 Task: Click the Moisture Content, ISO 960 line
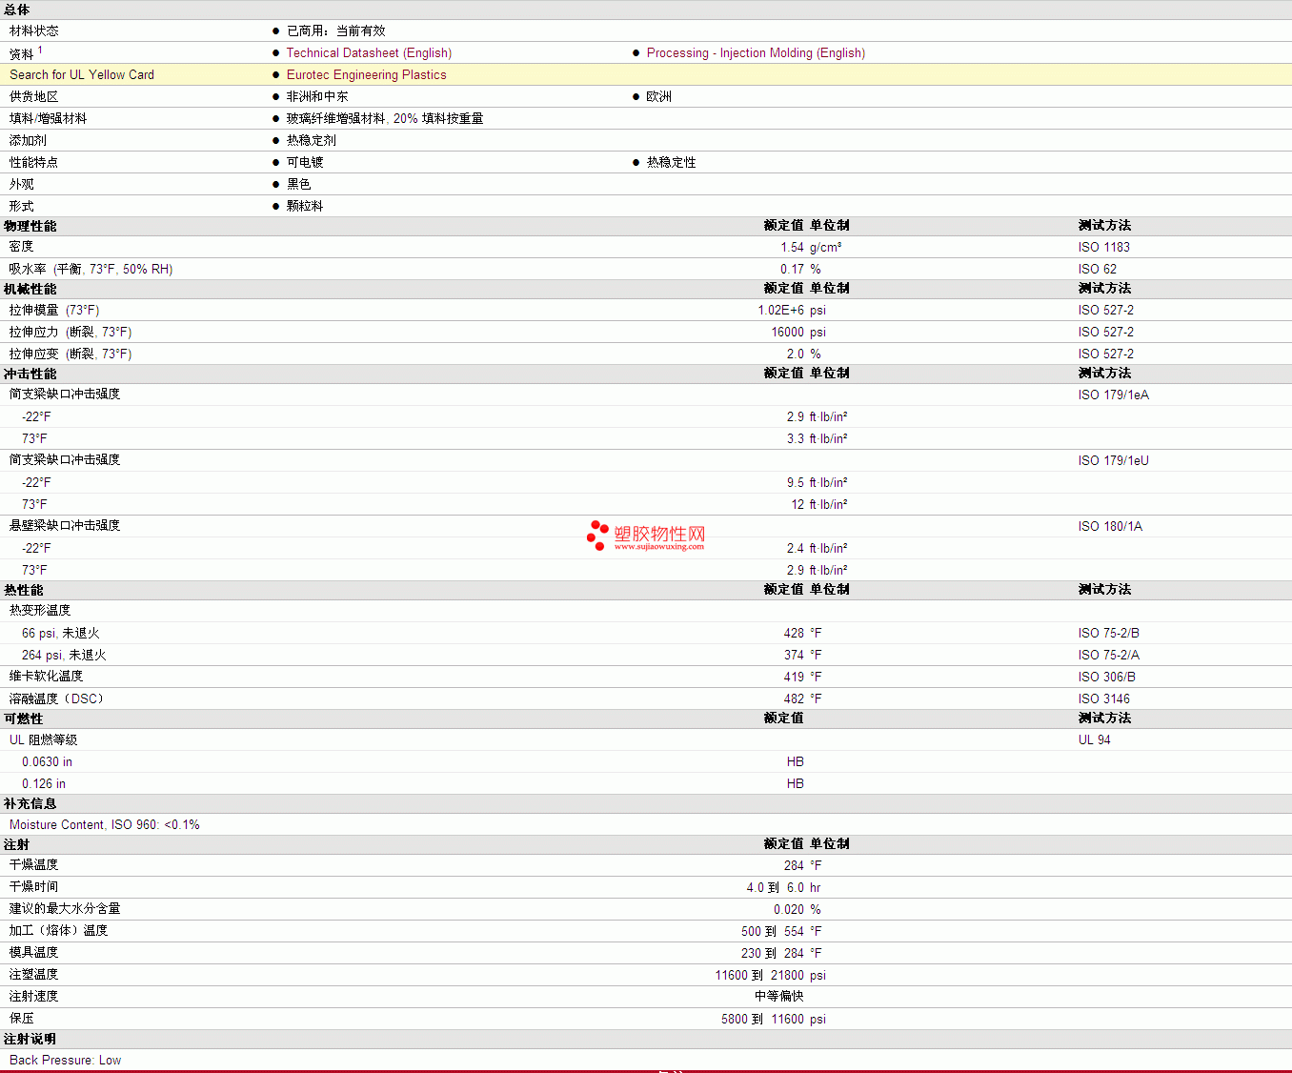click(x=105, y=825)
